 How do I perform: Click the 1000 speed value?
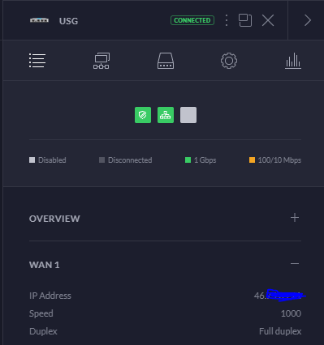point(291,313)
